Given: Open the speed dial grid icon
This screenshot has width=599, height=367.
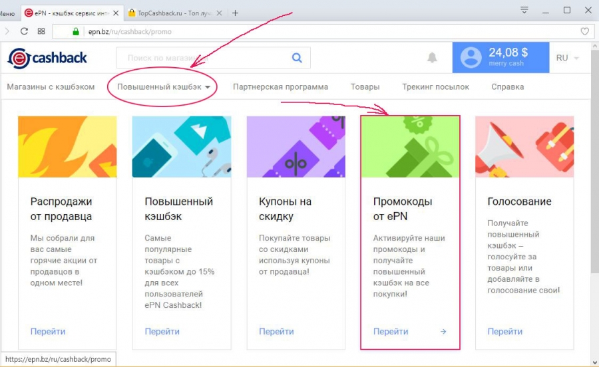Looking at the screenshot, I should coord(41,31).
